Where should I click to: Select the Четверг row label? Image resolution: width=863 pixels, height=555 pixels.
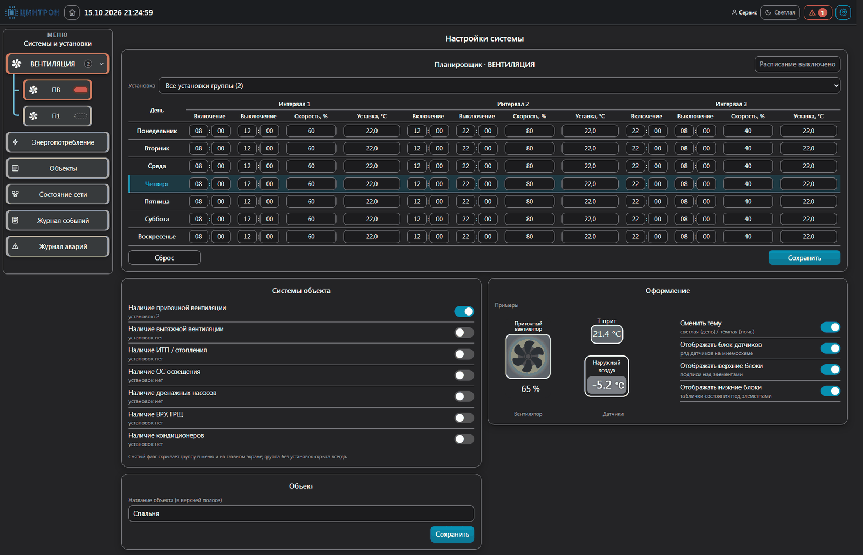click(x=157, y=184)
